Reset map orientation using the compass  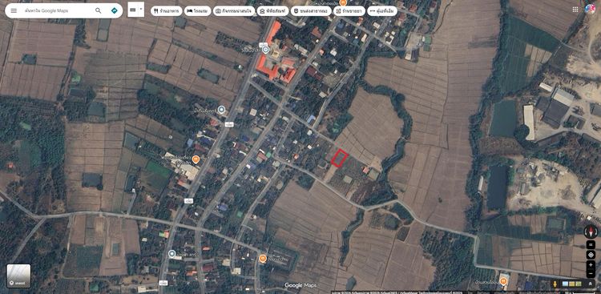[591, 231]
